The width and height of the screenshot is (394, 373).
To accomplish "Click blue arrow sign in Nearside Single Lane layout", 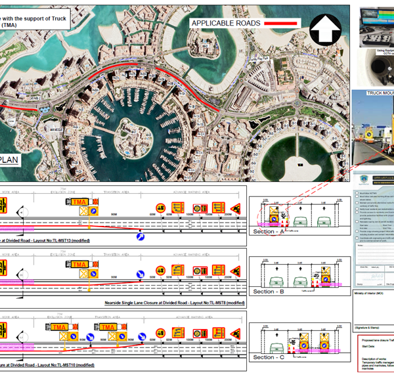I will [140, 275].
